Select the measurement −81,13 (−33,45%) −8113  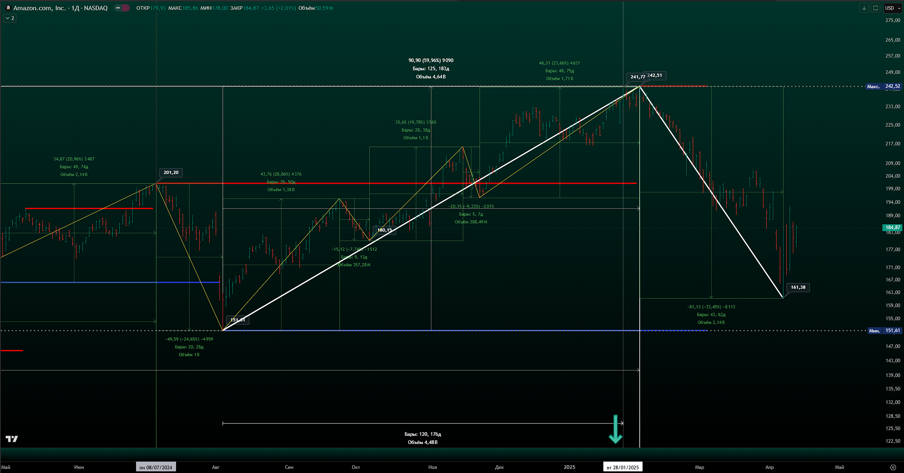[x=711, y=307]
